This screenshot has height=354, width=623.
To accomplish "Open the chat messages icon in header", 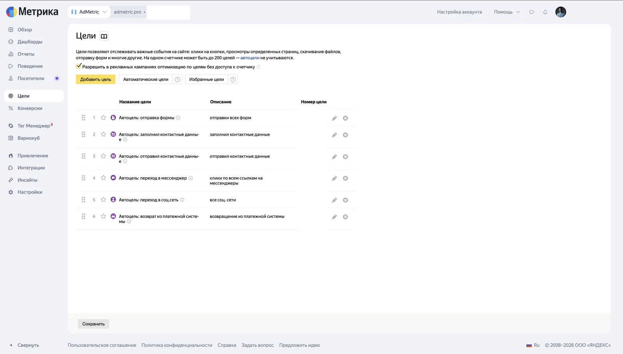I will coord(531,12).
